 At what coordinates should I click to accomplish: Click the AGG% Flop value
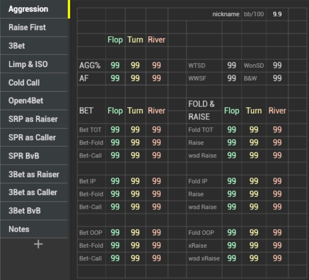point(115,66)
